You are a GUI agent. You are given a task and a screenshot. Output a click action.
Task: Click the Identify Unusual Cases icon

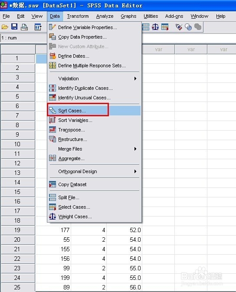pyautogui.click(x=52, y=97)
